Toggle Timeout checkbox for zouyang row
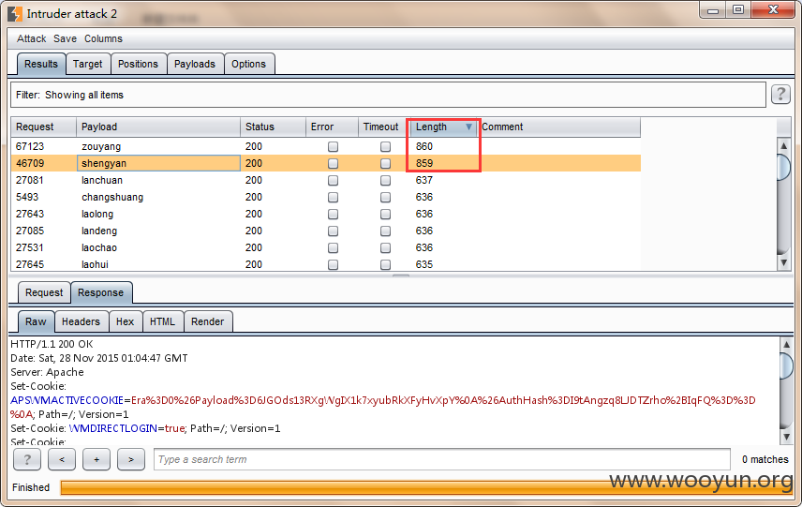Viewport: 802px width, 507px height. [386, 147]
